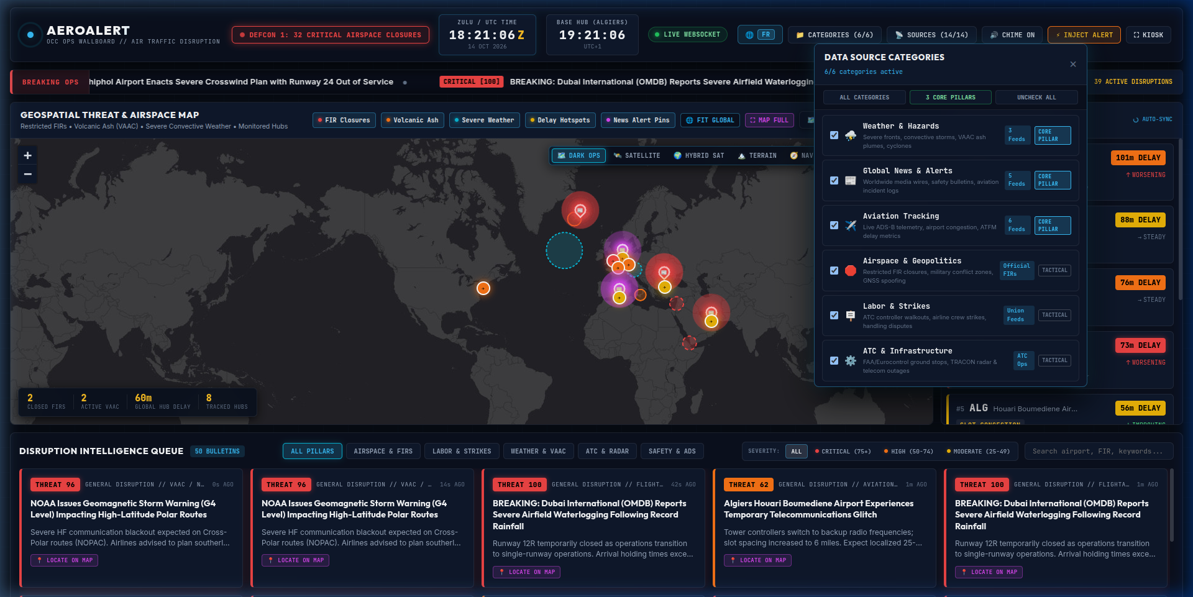This screenshot has width=1193, height=597.
Task: Click the ATC & Infrastructure gear icon
Action: click(851, 360)
